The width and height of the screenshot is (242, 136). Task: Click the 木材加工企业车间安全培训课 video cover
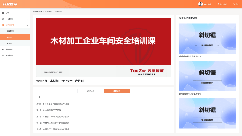103,47
